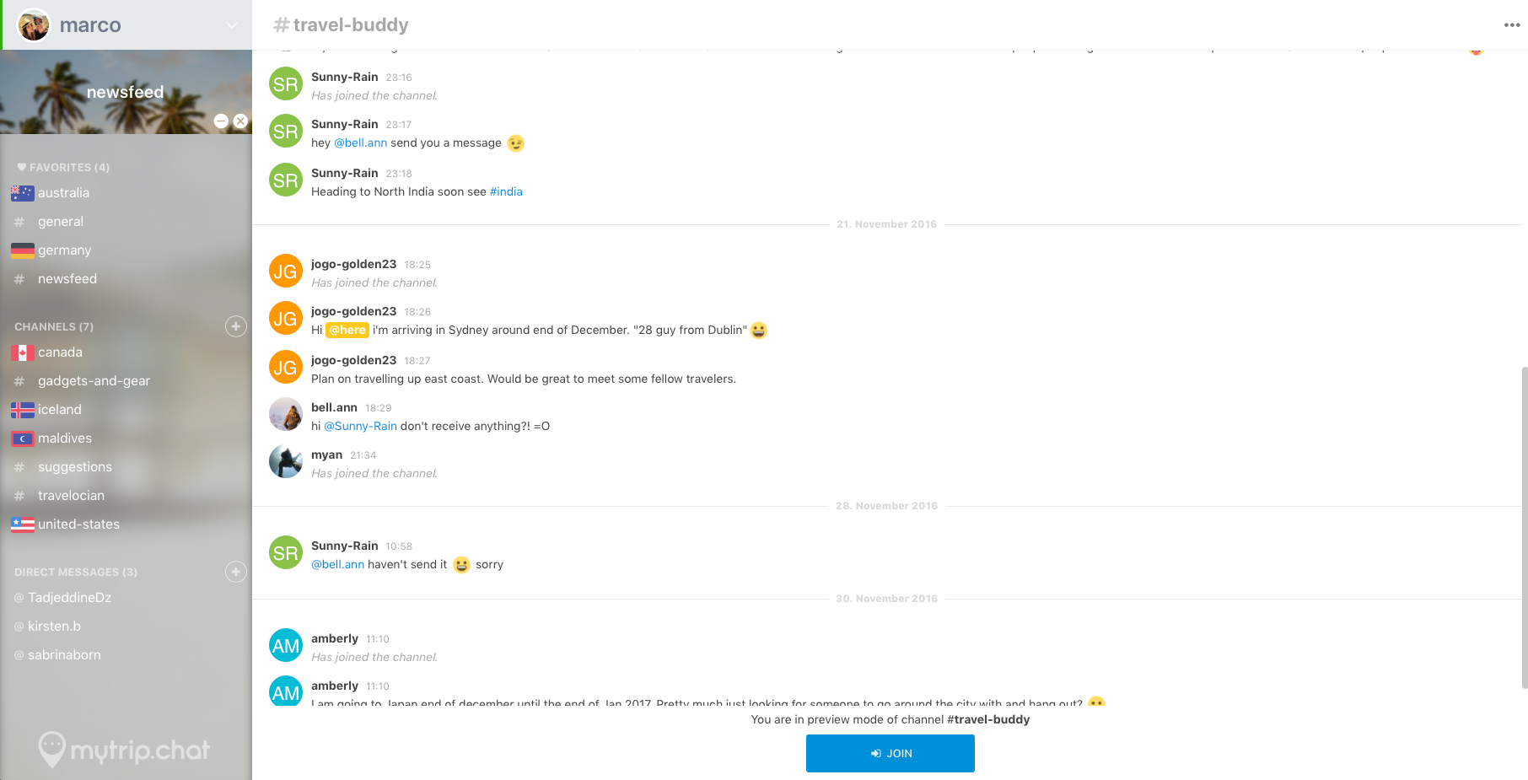
Task: Toggle the @here mention highlight
Action: [347, 330]
